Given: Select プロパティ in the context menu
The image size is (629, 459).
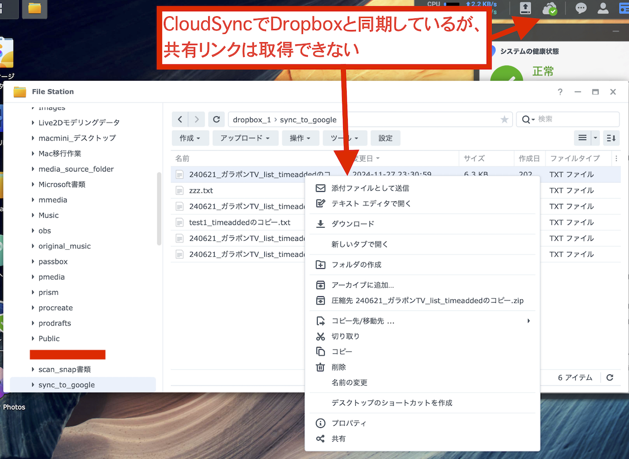Looking at the screenshot, I should click(348, 424).
